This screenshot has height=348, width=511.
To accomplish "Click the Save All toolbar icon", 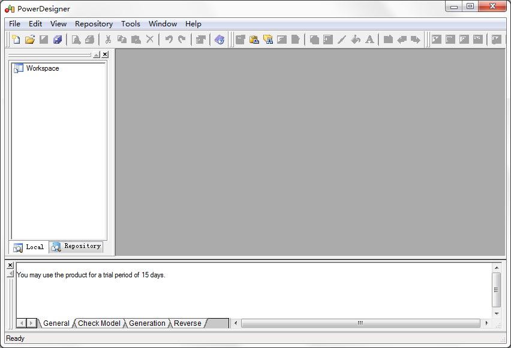I will click(59, 40).
